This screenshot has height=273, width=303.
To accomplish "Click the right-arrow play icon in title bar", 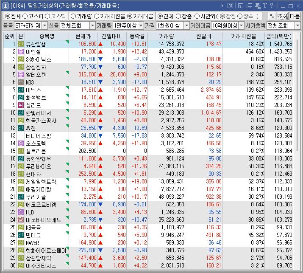I will click(222, 6).
